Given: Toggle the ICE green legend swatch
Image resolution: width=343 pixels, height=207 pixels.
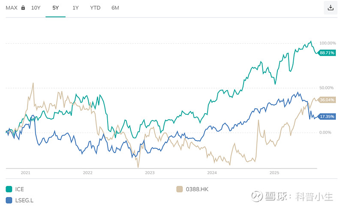Looking at the screenshot, I should coord(9,189).
